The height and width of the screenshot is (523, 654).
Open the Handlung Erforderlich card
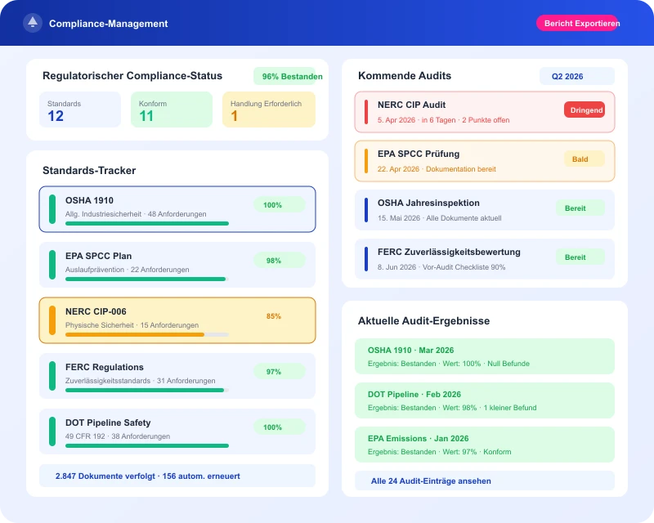pyautogui.click(x=269, y=110)
